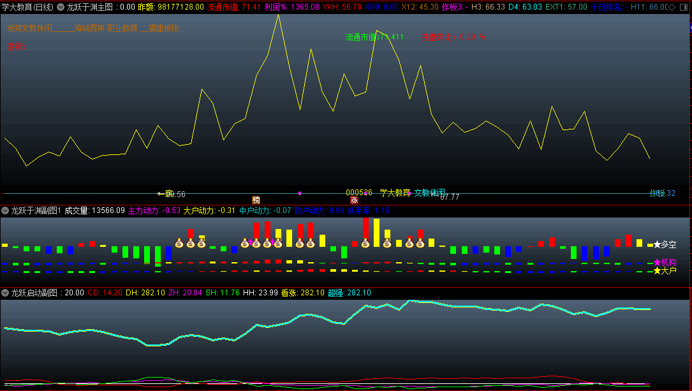Click the 炸板 label at timeline right
Image resolution: width=692 pixels, height=391 pixels.
pyautogui.click(x=657, y=193)
